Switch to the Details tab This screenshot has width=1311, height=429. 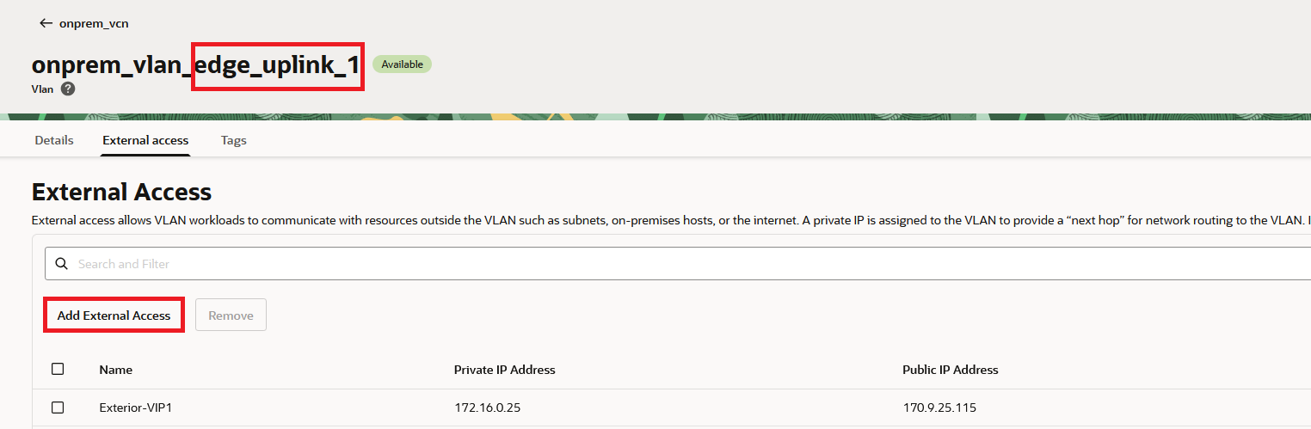(x=54, y=140)
